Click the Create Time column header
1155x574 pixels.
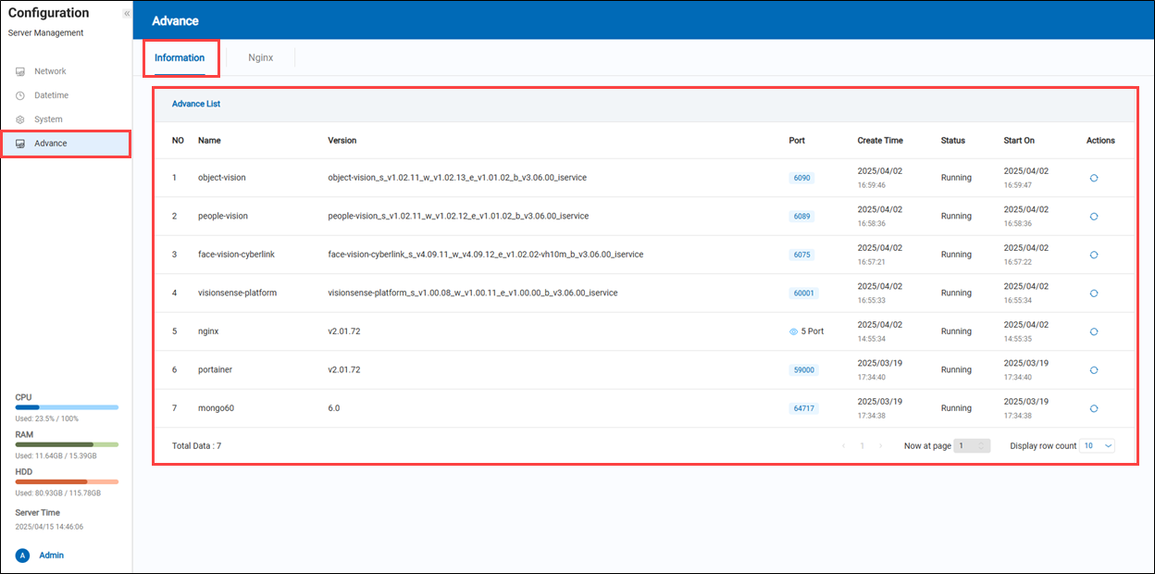point(880,141)
